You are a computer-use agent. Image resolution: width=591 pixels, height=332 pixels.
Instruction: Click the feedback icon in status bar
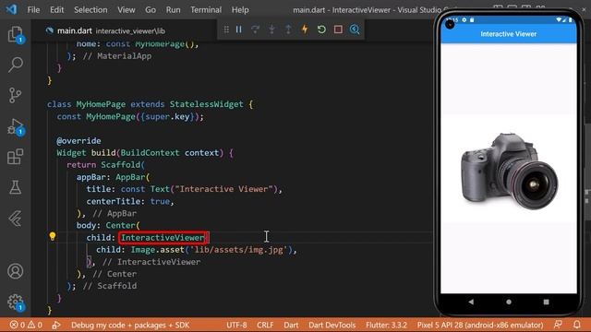click(558, 325)
